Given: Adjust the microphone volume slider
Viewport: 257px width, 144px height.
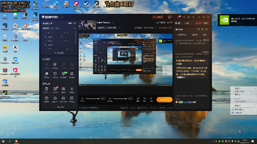Looking at the screenshot, I should [x=93, y=99].
